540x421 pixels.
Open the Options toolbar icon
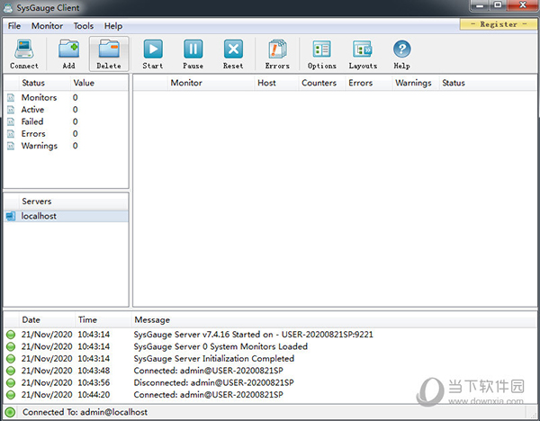(321, 49)
